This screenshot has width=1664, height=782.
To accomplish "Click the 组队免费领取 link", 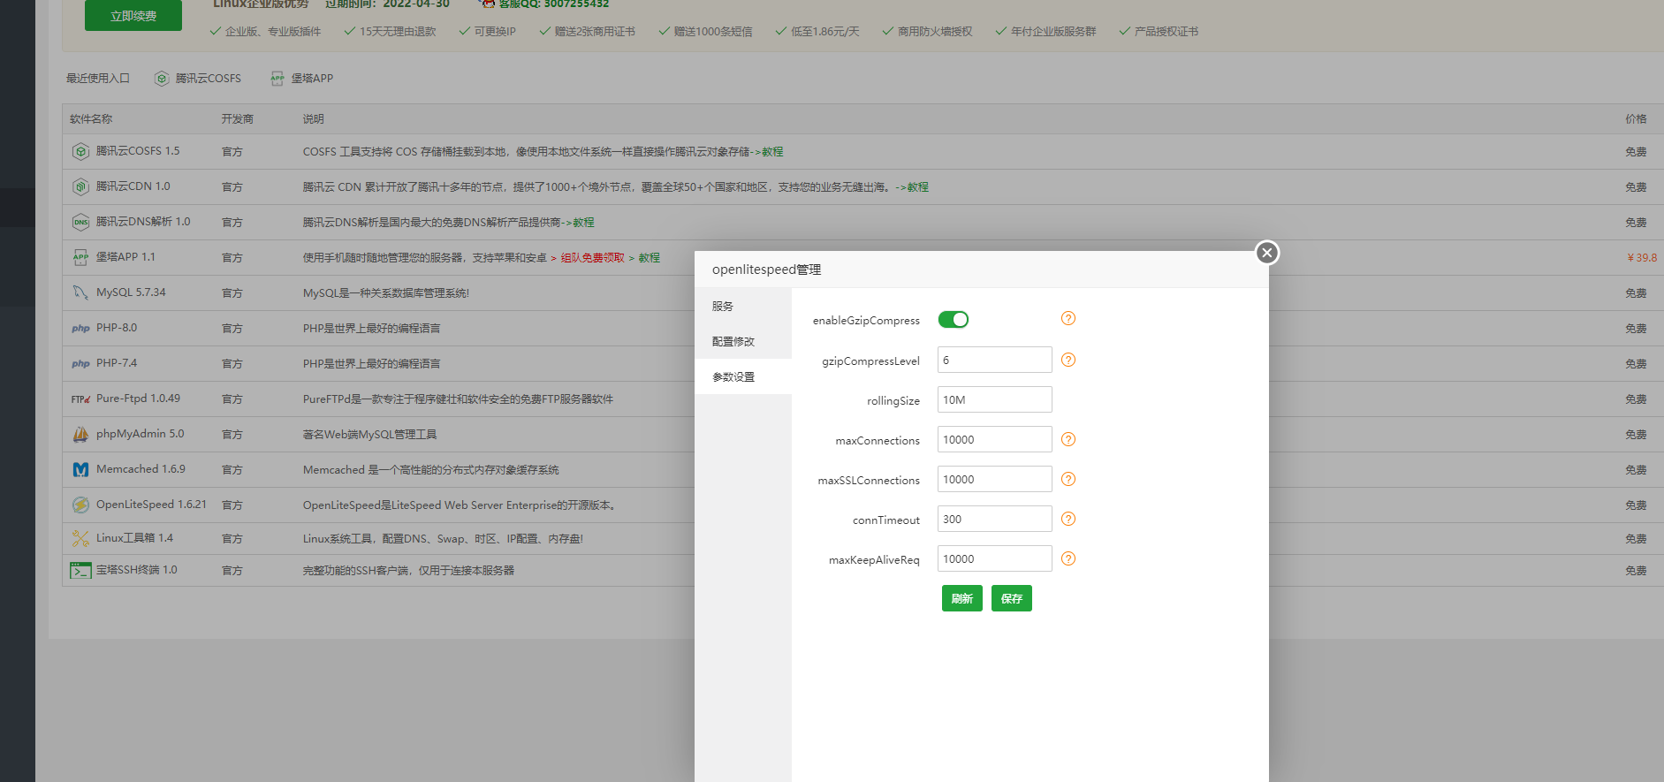I will (x=592, y=258).
